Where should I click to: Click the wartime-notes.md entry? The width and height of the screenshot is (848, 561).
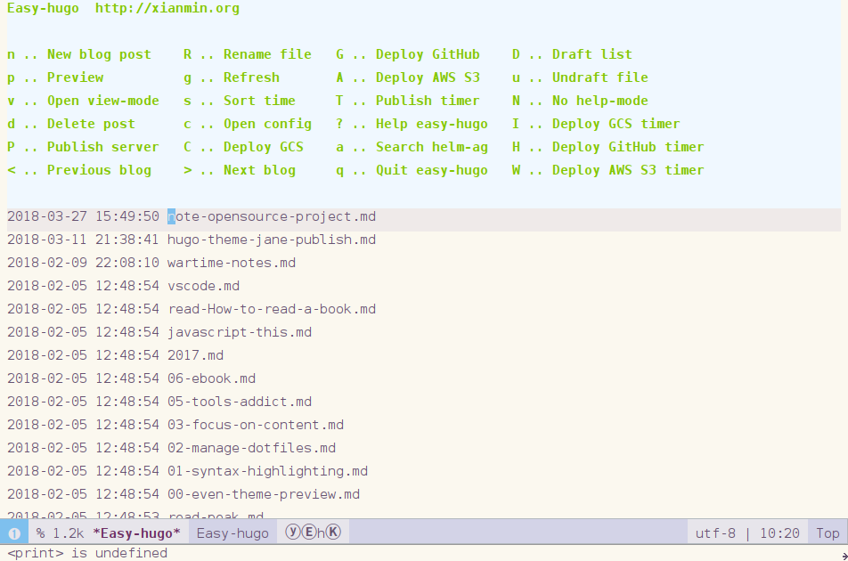pos(232,263)
